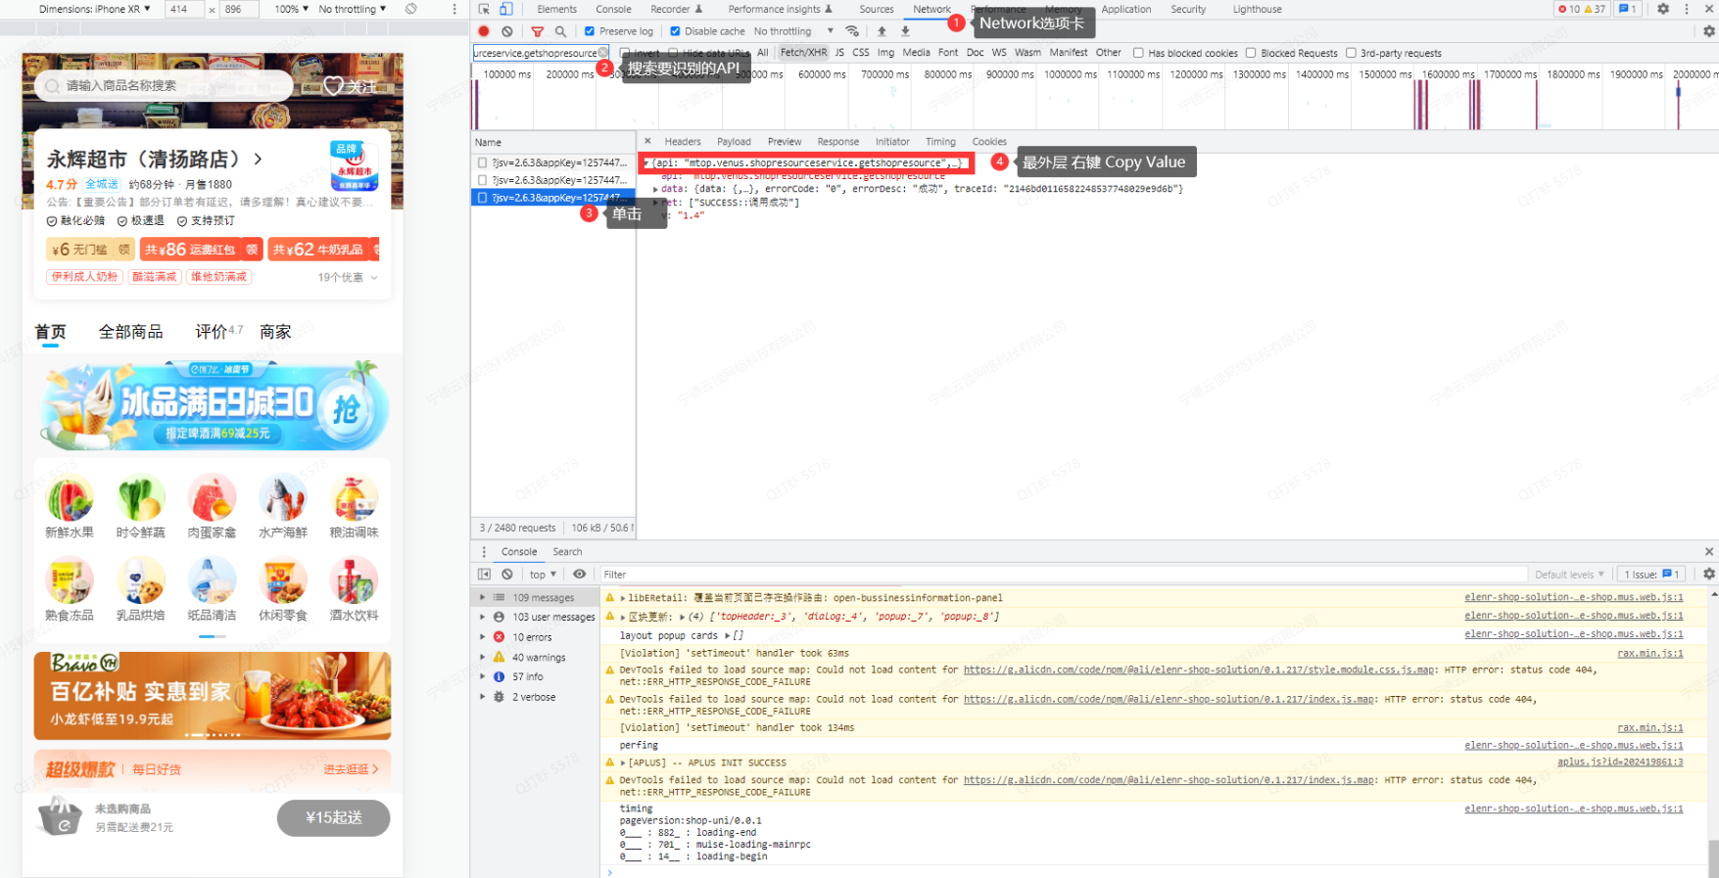Image resolution: width=1719 pixels, height=878 pixels.
Task: Tap the 新鲜水果 category icon
Action: coord(70,498)
